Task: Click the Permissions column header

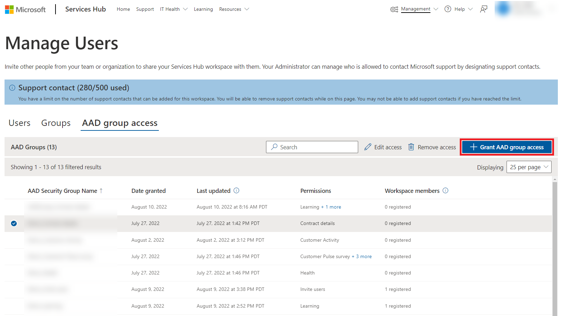Action: pyautogui.click(x=316, y=191)
